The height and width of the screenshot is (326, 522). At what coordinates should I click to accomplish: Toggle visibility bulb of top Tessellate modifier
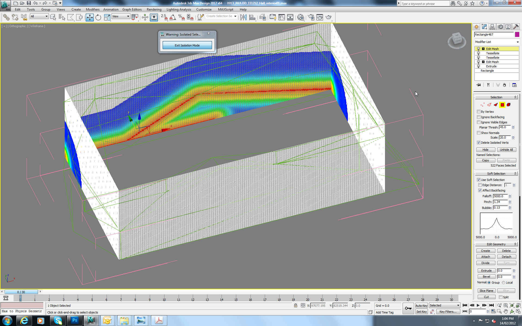pyautogui.click(x=478, y=53)
